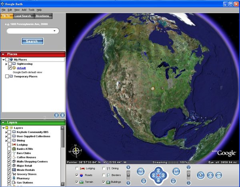Rotate the view clockwise
This screenshot has height=187, width=240.
coord(176,171)
